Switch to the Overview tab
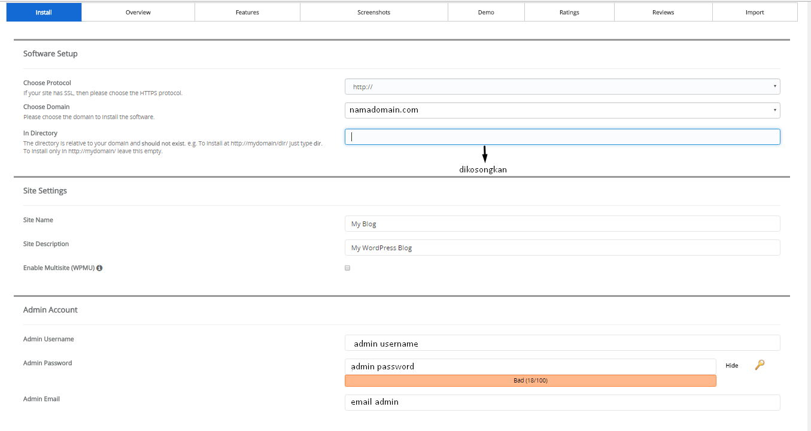The image size is (811, 431). point(138,13)
